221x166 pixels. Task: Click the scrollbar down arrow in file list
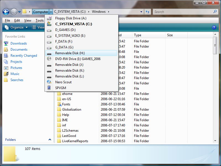click(215, 141)
